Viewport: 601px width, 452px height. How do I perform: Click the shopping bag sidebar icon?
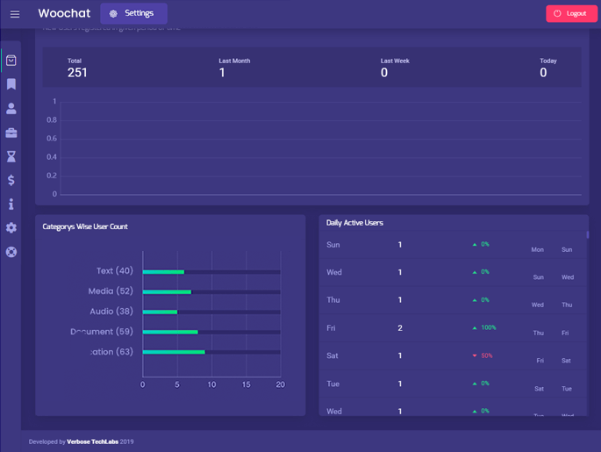11,61
